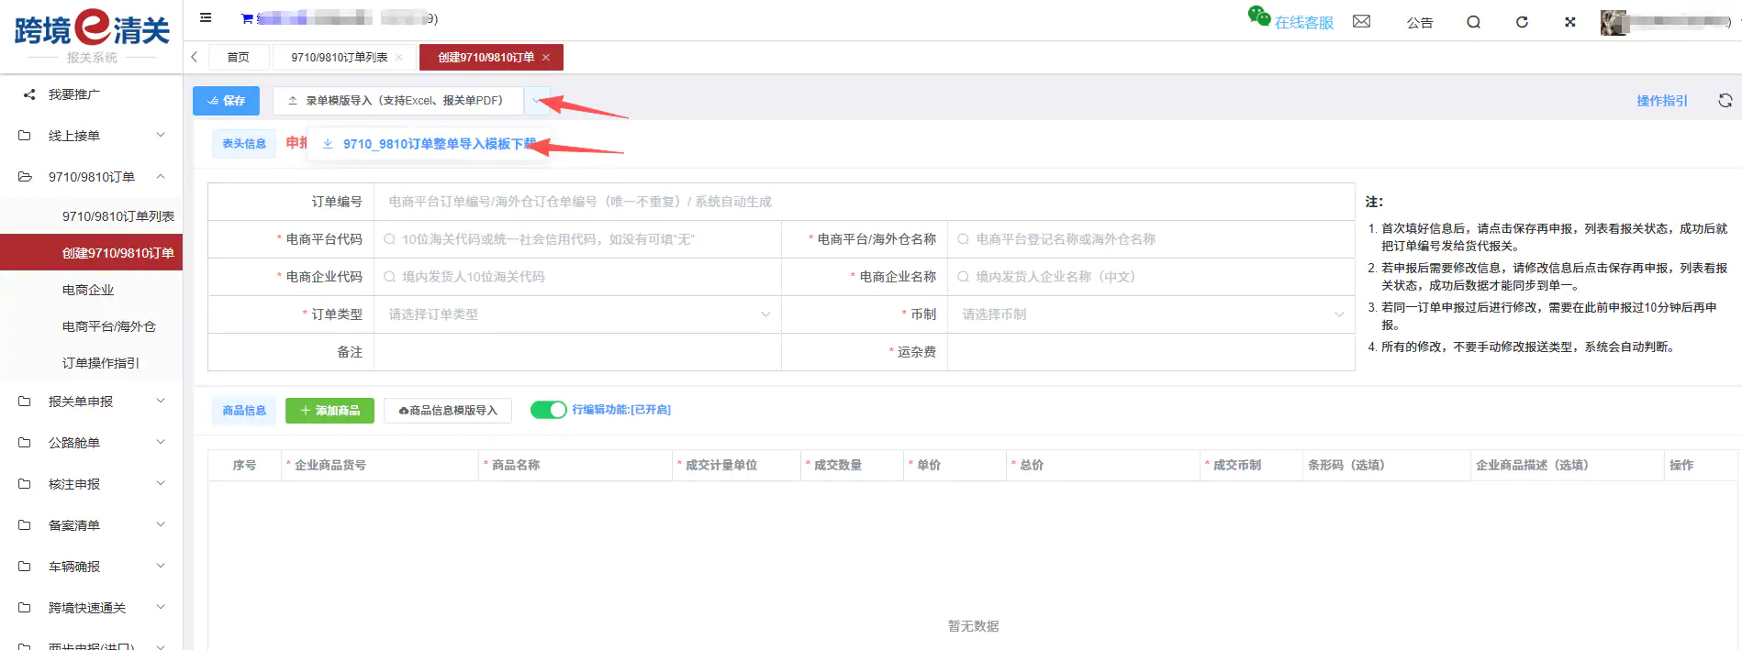This screenshot has height=650, width=1742.
Task: Click the 跨境e清关 logo
Action: 92,35
